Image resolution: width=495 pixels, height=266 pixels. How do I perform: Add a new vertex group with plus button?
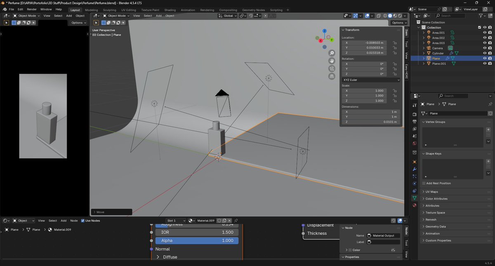coord(488,129)
